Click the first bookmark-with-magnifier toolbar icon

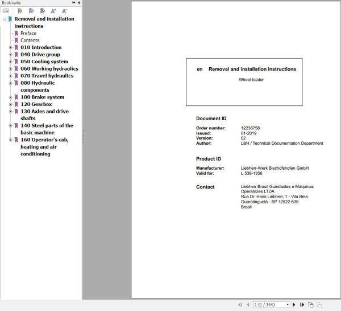pyautogui.click(x=20, y=11)
